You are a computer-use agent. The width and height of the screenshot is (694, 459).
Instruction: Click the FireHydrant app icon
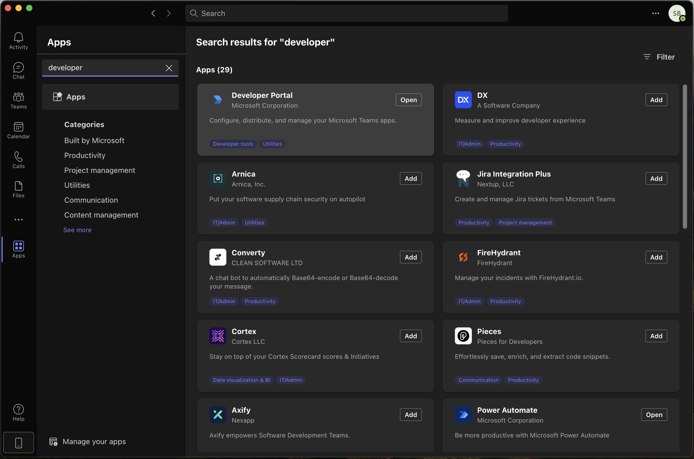[463, 257]
